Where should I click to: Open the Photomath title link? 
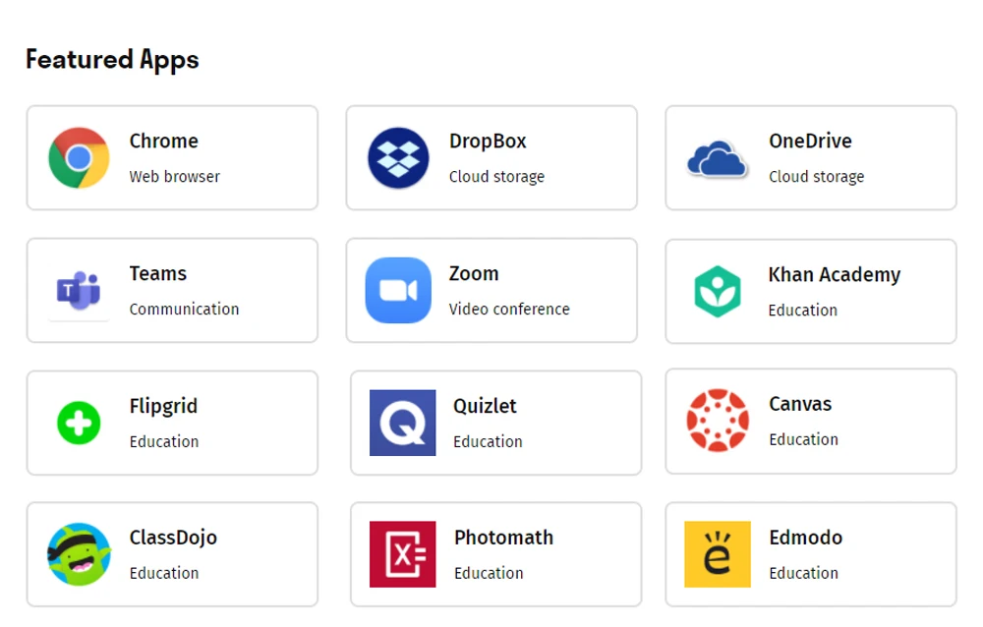pos(503,538)
